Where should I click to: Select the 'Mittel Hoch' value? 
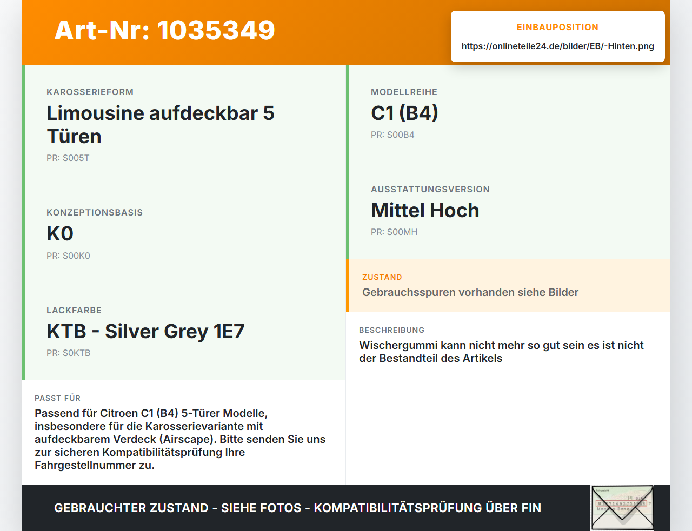pos(425,211)
